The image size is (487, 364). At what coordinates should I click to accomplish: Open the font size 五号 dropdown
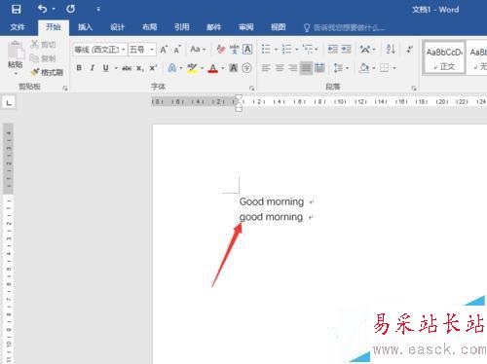[152, 50]
